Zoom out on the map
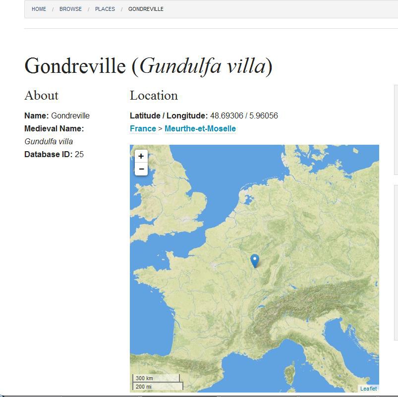 pos(141,170)
